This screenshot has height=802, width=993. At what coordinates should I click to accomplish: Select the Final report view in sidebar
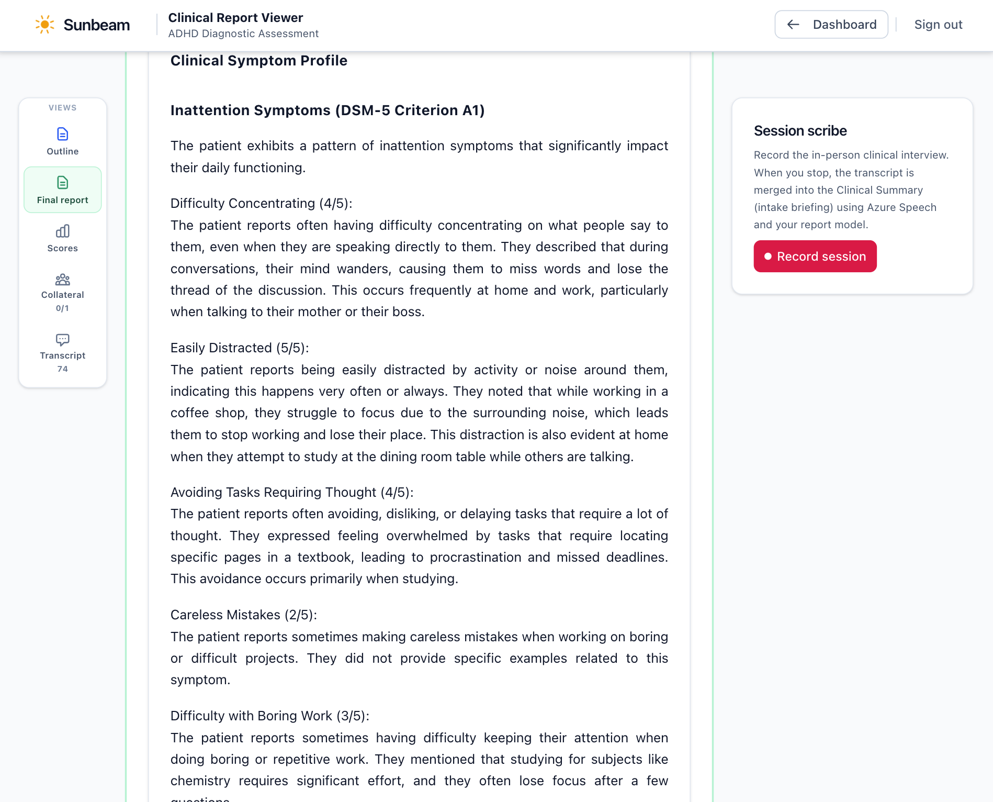pos(62,190)
